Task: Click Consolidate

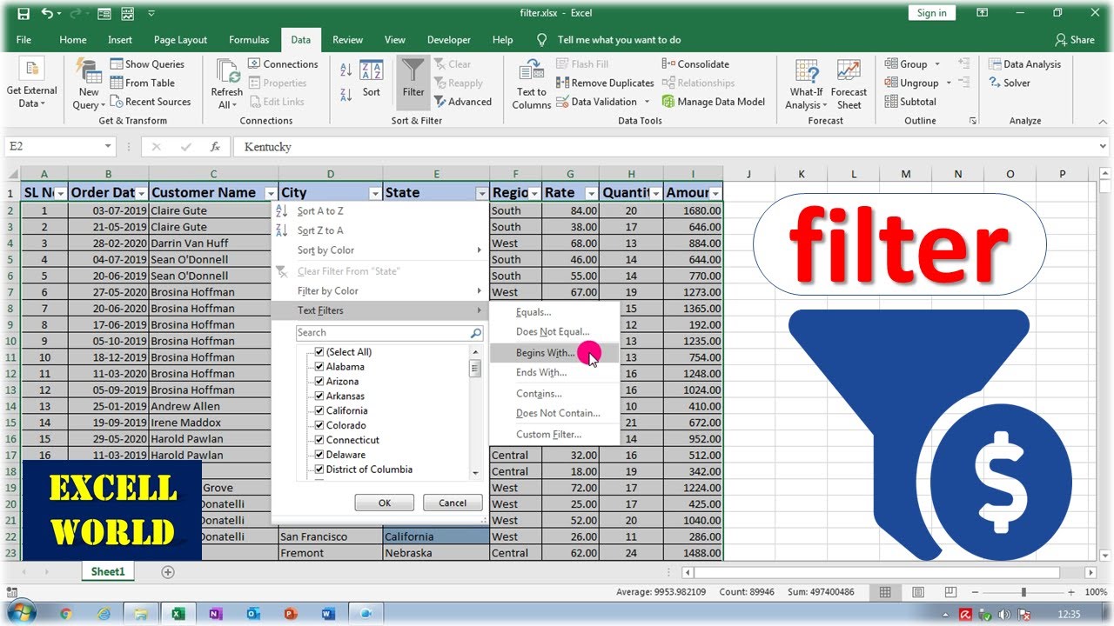Action: click(695, 64)
